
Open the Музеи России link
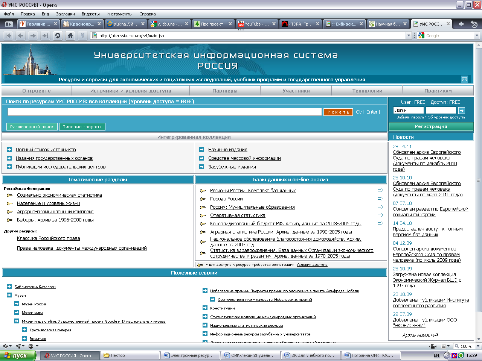tap(35, 304)
